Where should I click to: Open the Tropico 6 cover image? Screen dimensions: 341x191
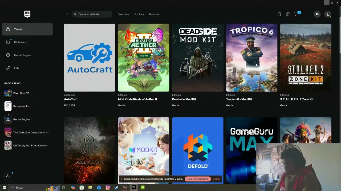(252, 58)
